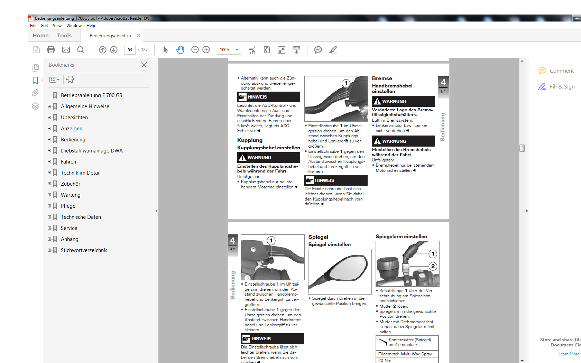The height and width of the screenshot is (363, 581).
Task: Toggle the Bookmarks panel icon
Action: click(x=35, y=81)
